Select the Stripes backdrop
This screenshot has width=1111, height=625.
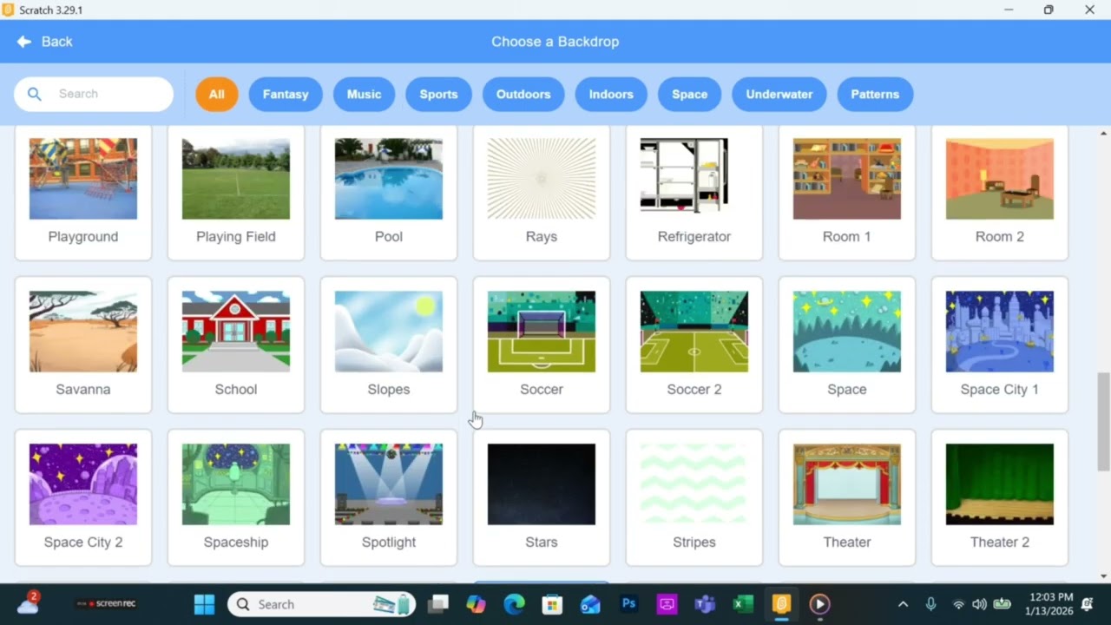tap(694, 497)
